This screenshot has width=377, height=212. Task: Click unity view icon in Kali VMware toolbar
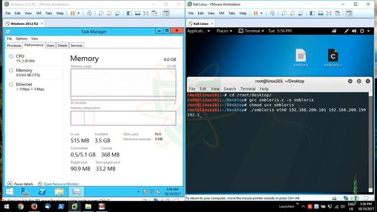pyautogui.click(x=338, y=13)
